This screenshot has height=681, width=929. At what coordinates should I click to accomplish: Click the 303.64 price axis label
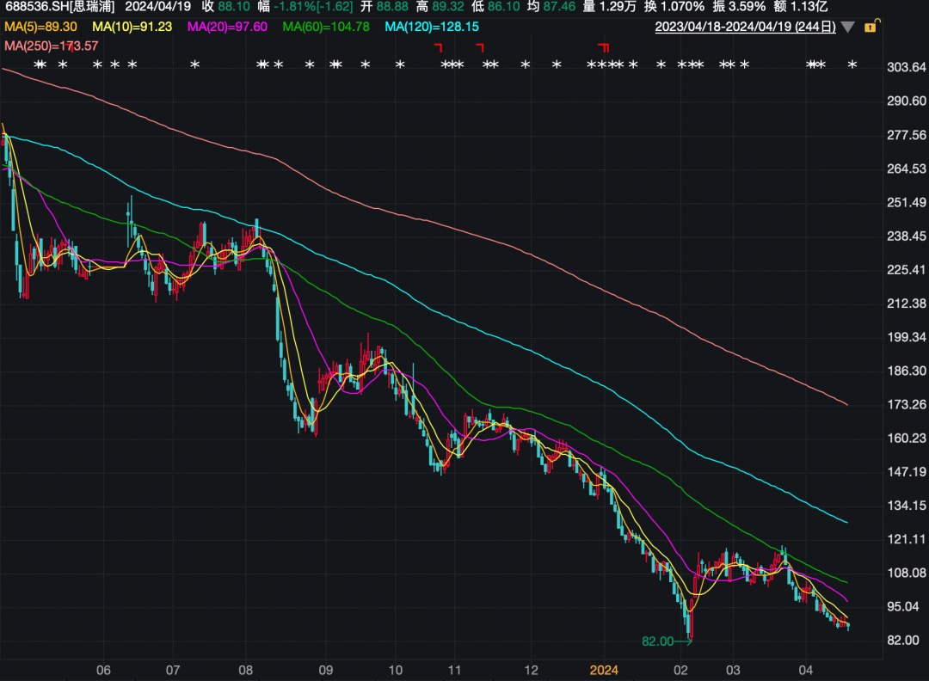click(x=906, y=67)
